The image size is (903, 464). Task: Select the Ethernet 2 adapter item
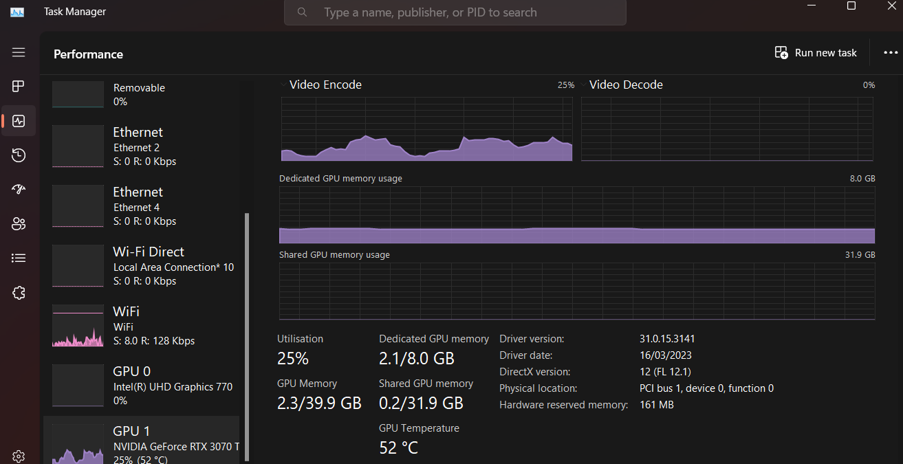[142, 146]
